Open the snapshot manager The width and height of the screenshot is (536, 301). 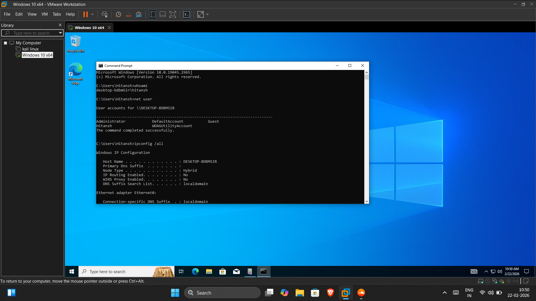tap(139, 14)
